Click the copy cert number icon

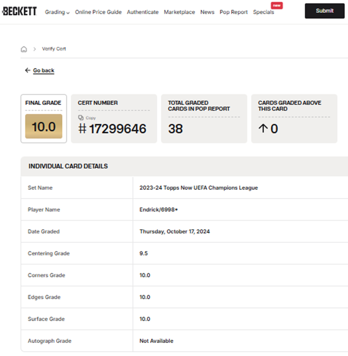(81, 118)
